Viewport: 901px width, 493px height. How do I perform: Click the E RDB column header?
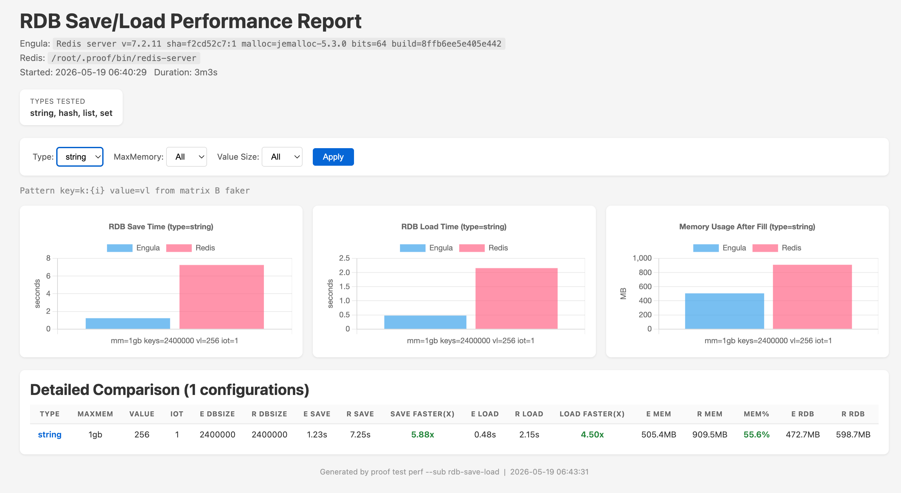803,414
